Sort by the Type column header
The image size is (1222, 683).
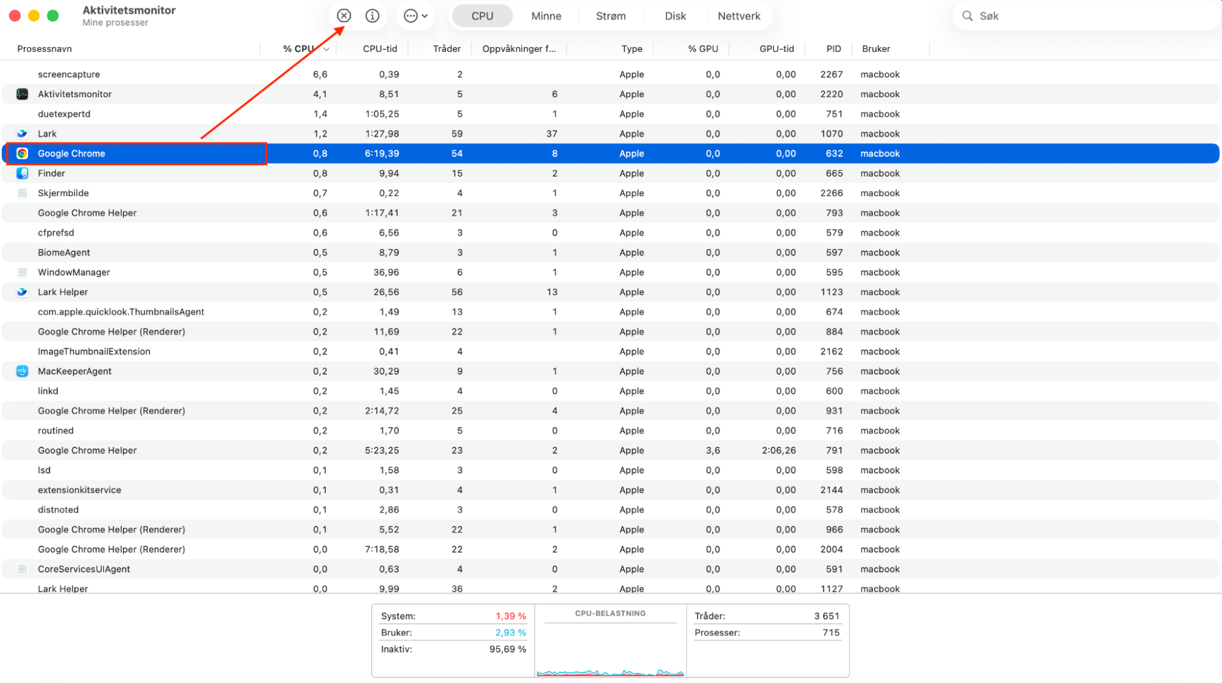coord(631,49)
